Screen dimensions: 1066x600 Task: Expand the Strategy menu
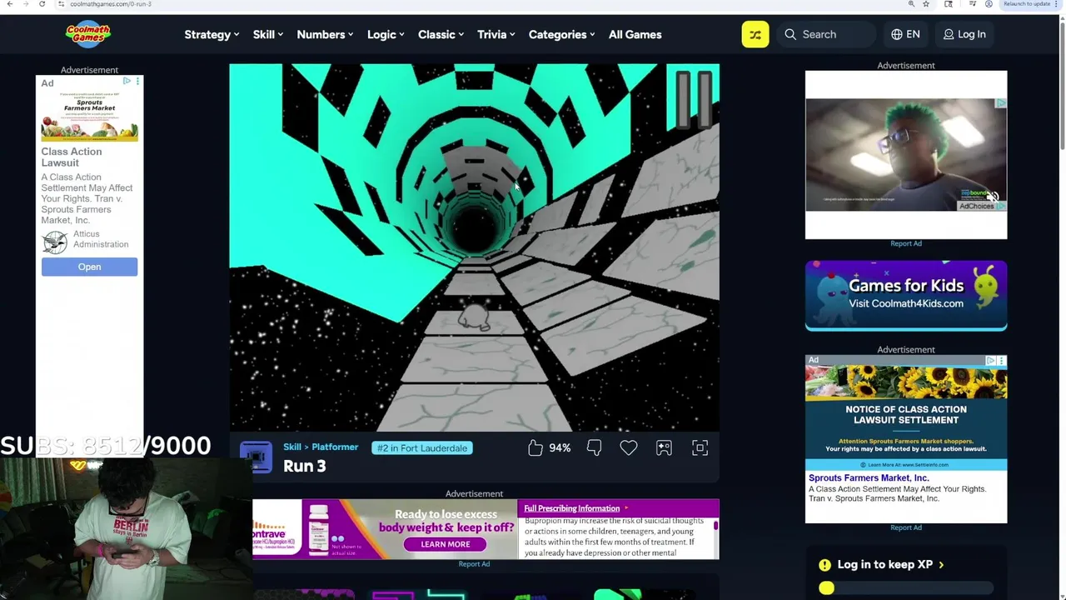click(x=212, y=34)
